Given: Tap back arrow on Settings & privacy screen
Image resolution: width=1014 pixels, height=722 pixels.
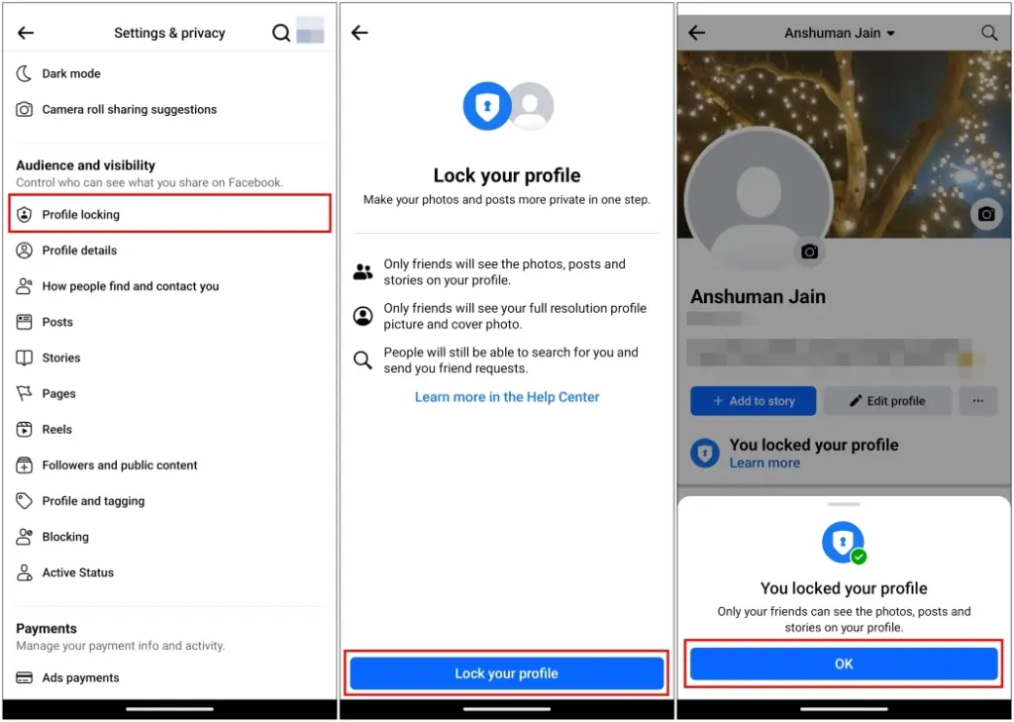Looking at the screenshot, I should click(x=26, y=33).
